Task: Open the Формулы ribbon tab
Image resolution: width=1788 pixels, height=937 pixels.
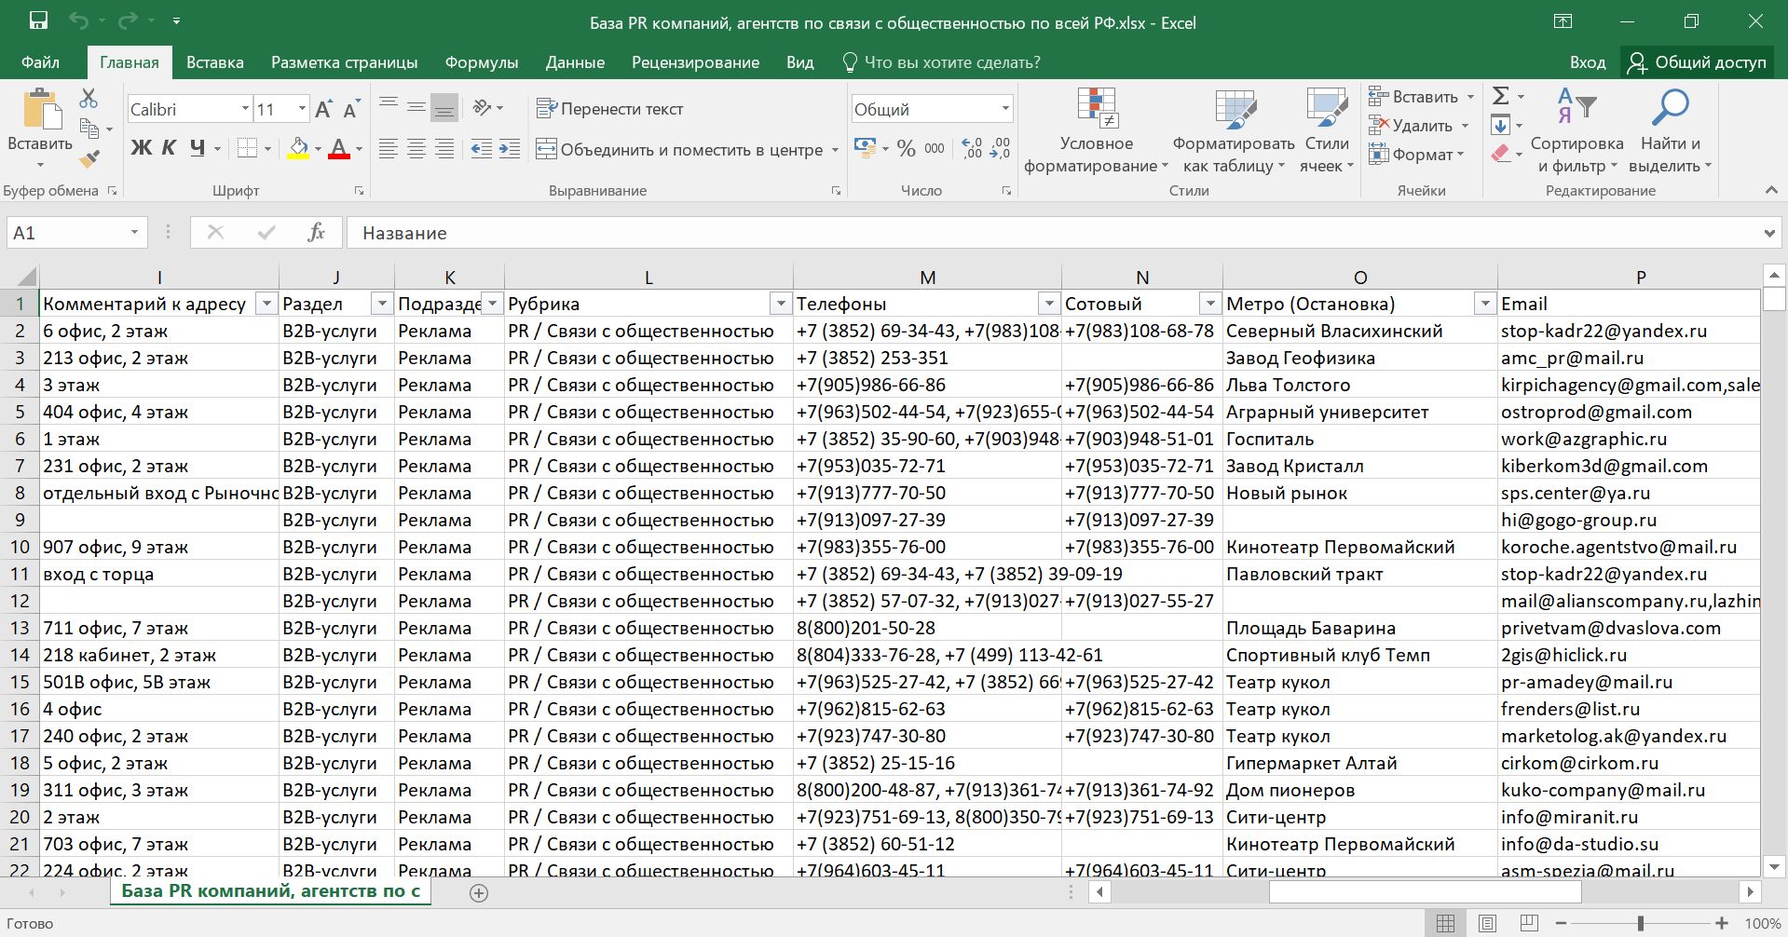Action: (x=481, y=62)
